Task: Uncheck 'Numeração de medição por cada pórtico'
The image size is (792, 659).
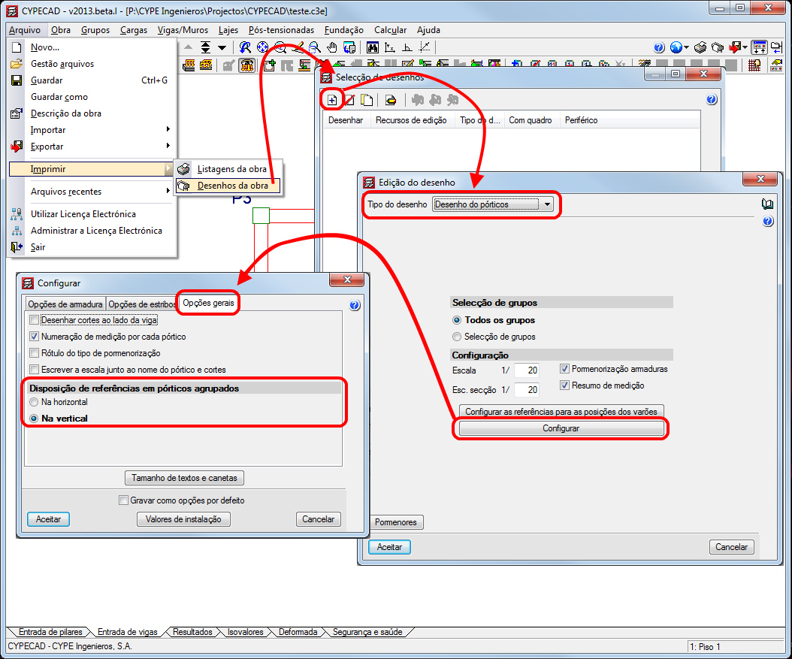Action: [x=34, y=337]
